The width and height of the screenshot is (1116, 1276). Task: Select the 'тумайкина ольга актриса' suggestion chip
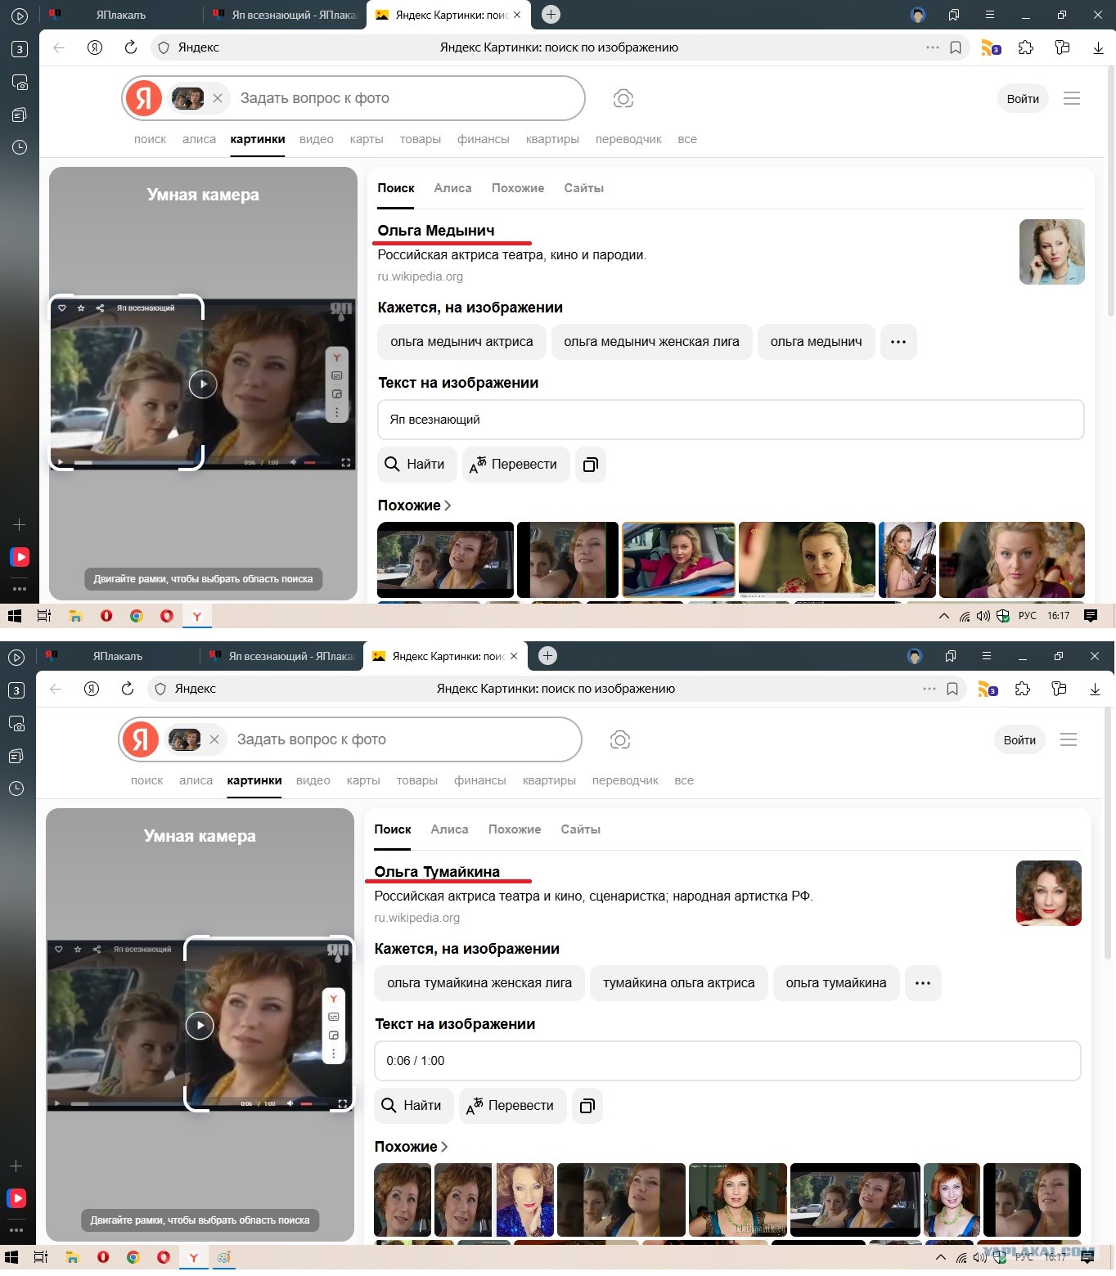pos(679,983)
